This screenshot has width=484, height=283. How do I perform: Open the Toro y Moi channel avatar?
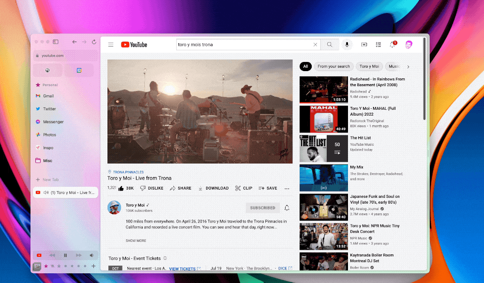[114, 208]
